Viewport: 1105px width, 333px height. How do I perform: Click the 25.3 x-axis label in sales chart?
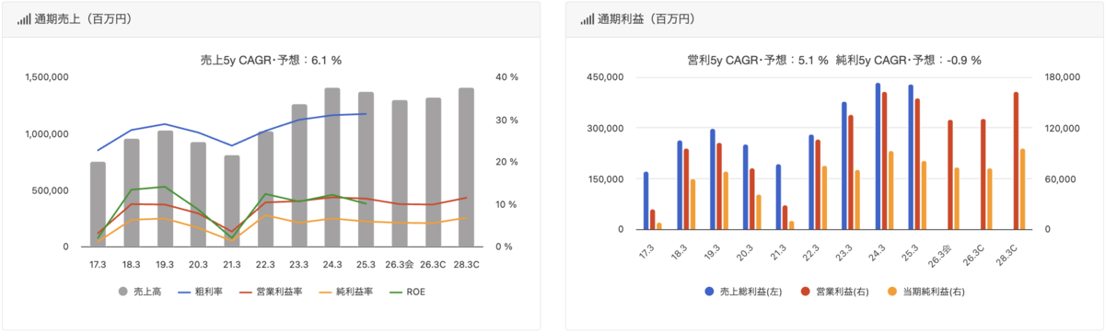pos(366,264)
